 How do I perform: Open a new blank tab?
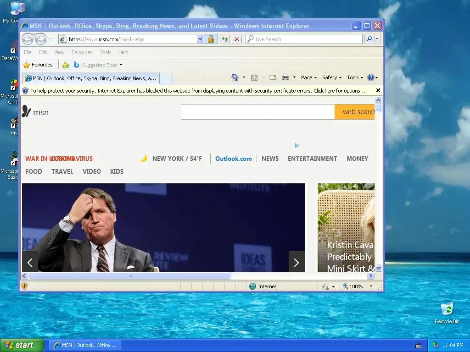click(166, 79)
